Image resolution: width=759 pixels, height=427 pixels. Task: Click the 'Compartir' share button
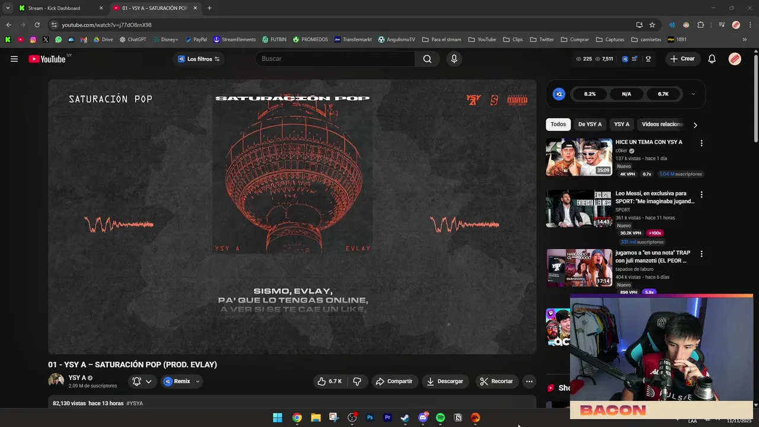(394, 381)
